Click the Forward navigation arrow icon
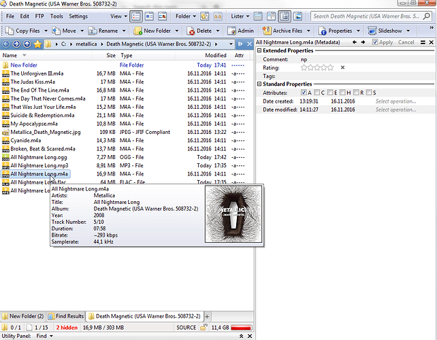 coord(16,44)
